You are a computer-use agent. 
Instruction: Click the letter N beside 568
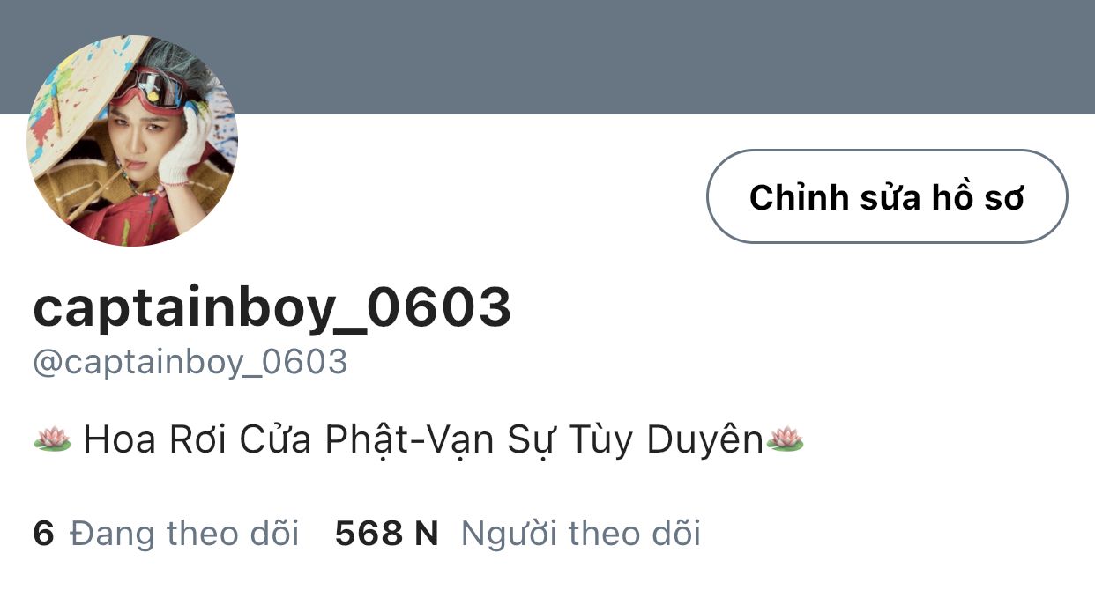(427, 534)
